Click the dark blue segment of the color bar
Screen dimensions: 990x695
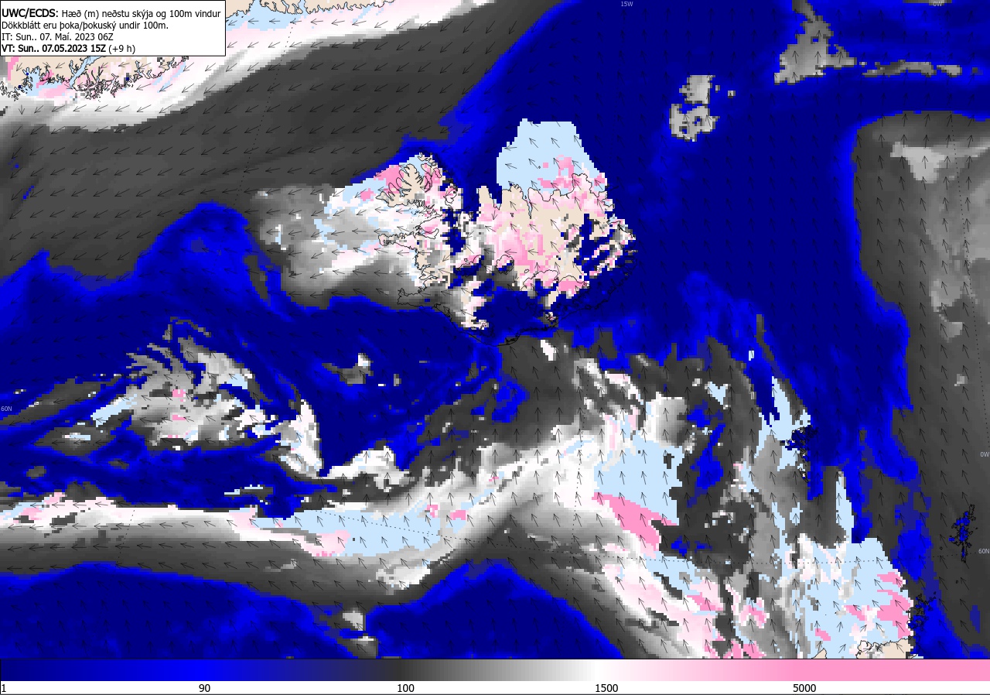point(101,670)
